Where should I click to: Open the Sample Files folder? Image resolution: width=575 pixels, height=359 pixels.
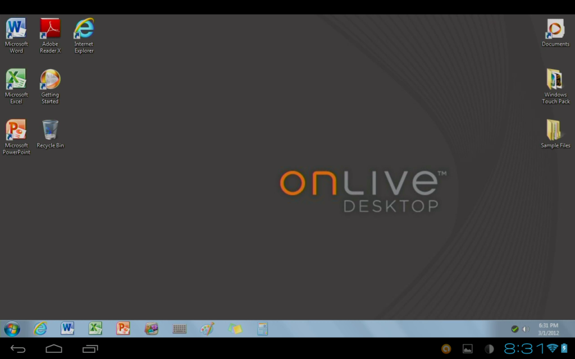(555, 134)
